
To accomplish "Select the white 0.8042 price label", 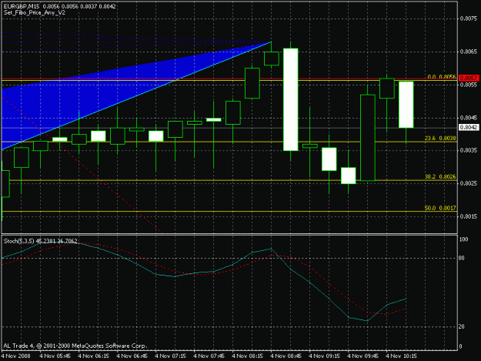I will 469,127.
